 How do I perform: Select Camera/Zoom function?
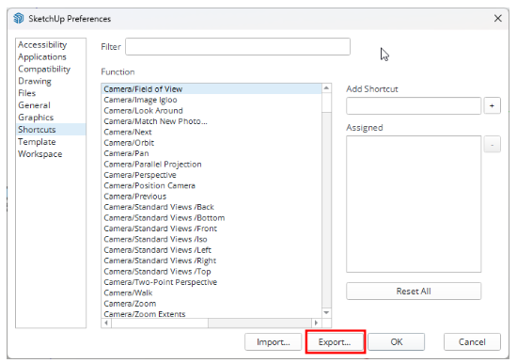coord(211,304)
